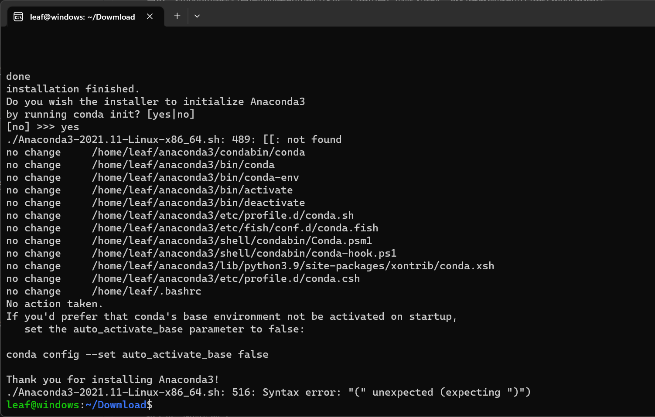Click the path /home/leaf/anaconda3/bin/activate

pos(192,190)
